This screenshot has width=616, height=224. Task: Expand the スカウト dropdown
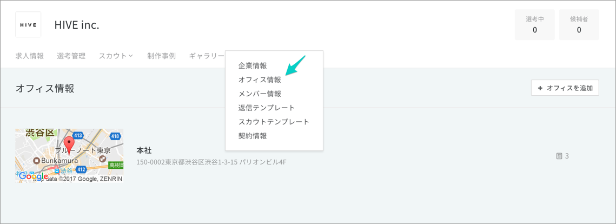[116, 56]
